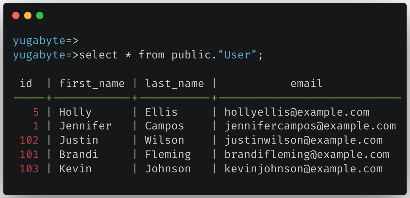Screen dimensions: 410x198
Task: Click the justinwilson@example.com email
Action: click(x=303, y=140)
